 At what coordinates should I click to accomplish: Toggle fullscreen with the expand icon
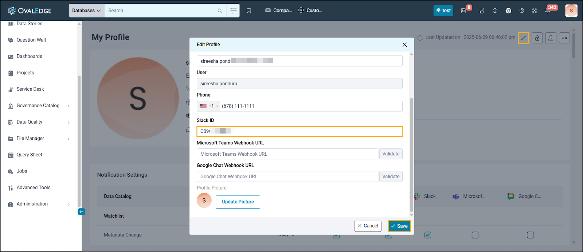[535, 11]
